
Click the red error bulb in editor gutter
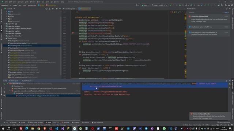[x=73, y=33]
